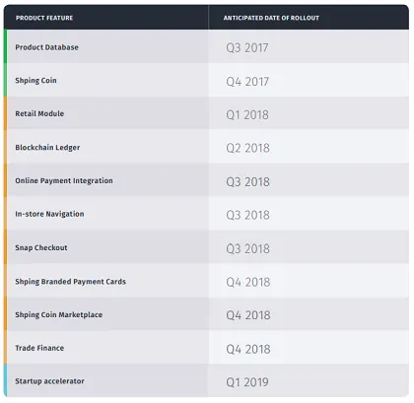Click Q3 2018 in Snap Checkout row
Viewport: 414px width, 403px height.
[247, 249]
